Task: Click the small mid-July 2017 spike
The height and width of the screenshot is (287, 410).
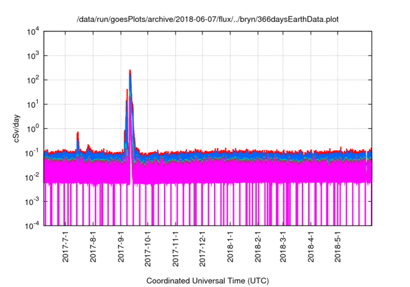Action: point(78,142)
